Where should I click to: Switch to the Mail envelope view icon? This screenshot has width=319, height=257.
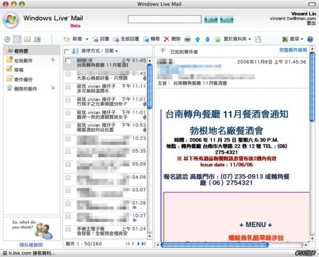pyautogui.click(x=17, y=39)
